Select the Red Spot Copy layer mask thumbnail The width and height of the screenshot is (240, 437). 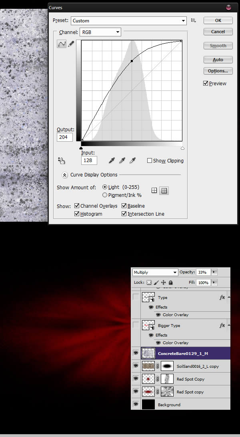coord(167,379)
